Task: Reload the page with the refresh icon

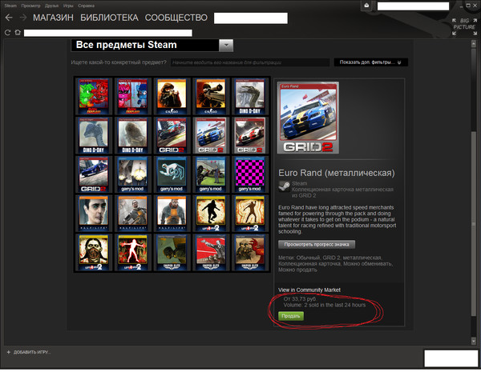Action: (8, 33)
